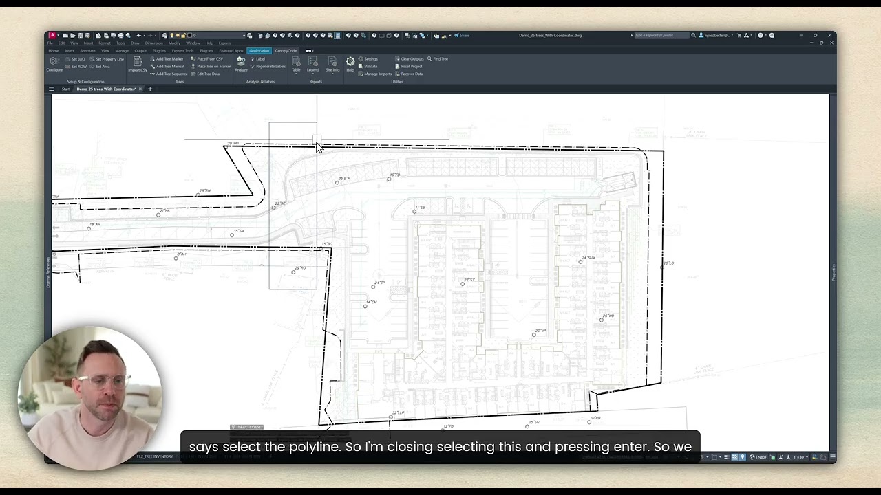881x495 pixels.
Task: Click the AutoCAD application logo button
Action: click(x=52, y=35)
